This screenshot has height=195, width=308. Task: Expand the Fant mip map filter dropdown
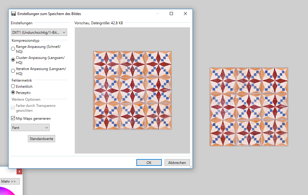(30, 127)
